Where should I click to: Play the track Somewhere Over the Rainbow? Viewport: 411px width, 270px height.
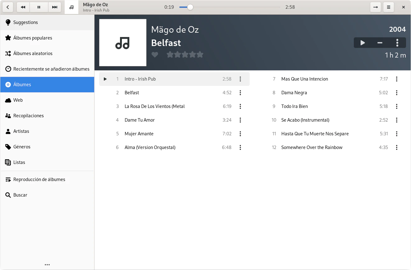[x=312, y=147]
